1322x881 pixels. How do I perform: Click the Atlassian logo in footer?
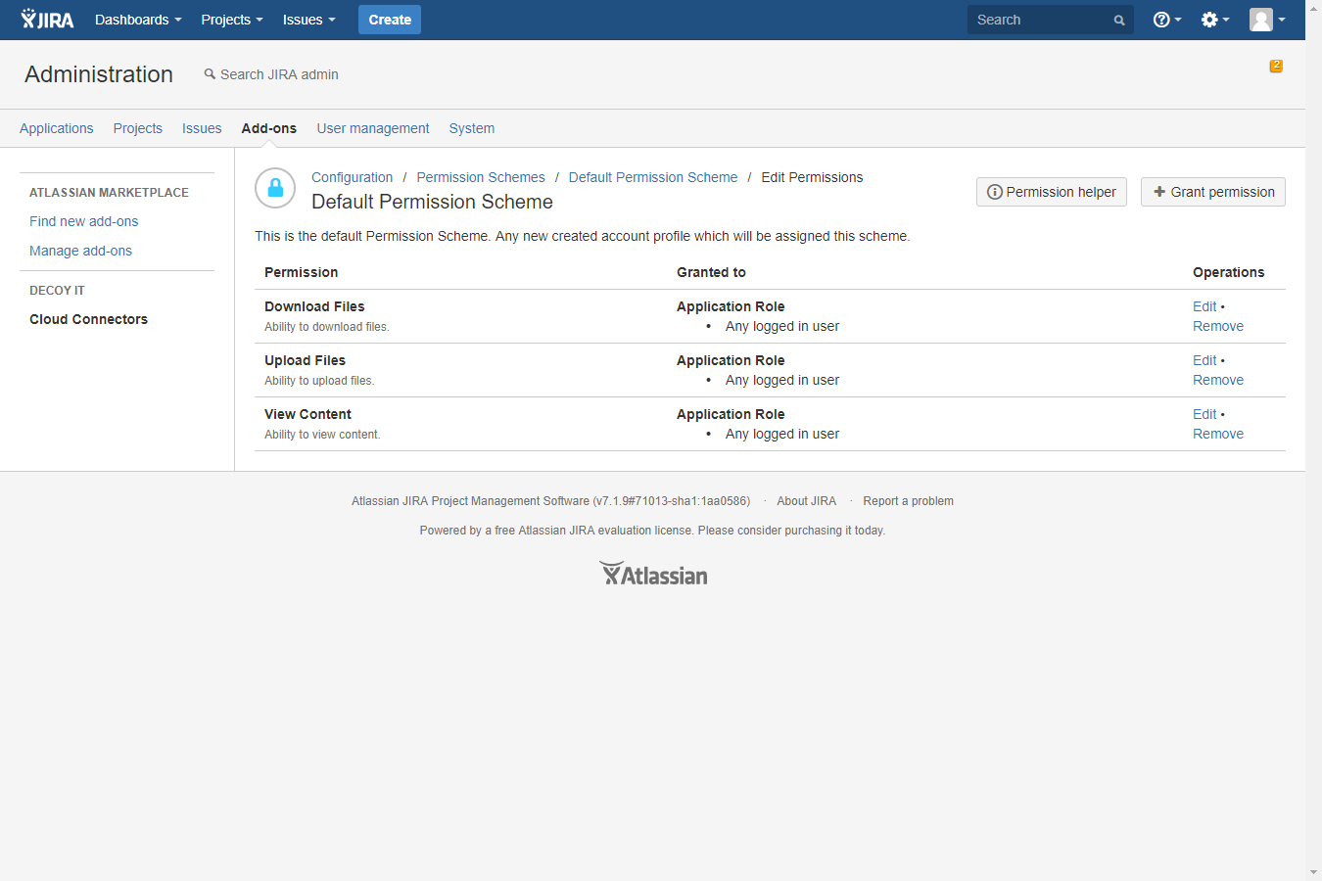(653, 574)
